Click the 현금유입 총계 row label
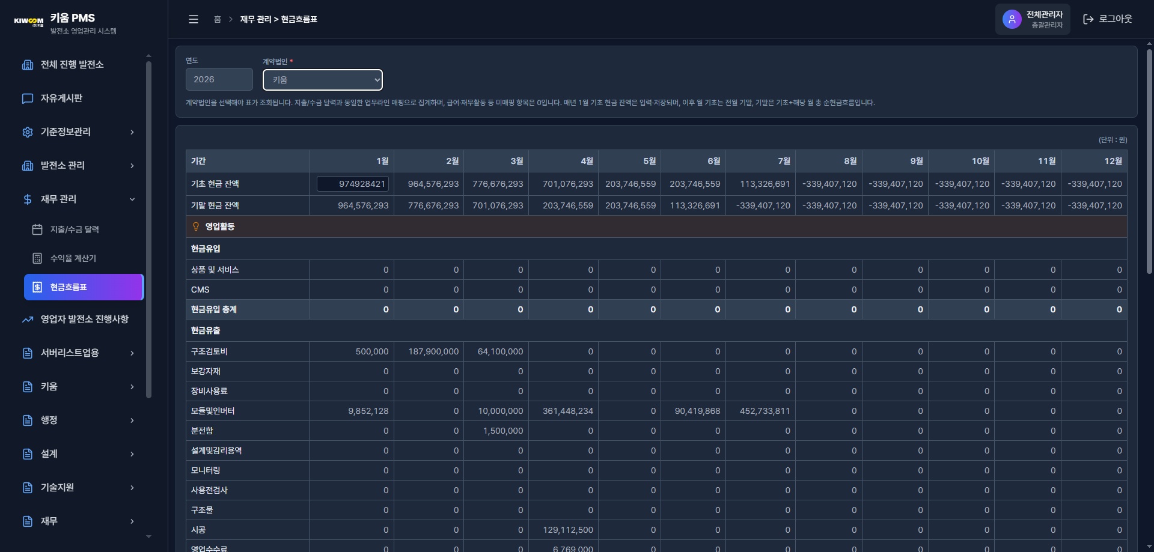 pyautogui.click(x=214, y=309)
